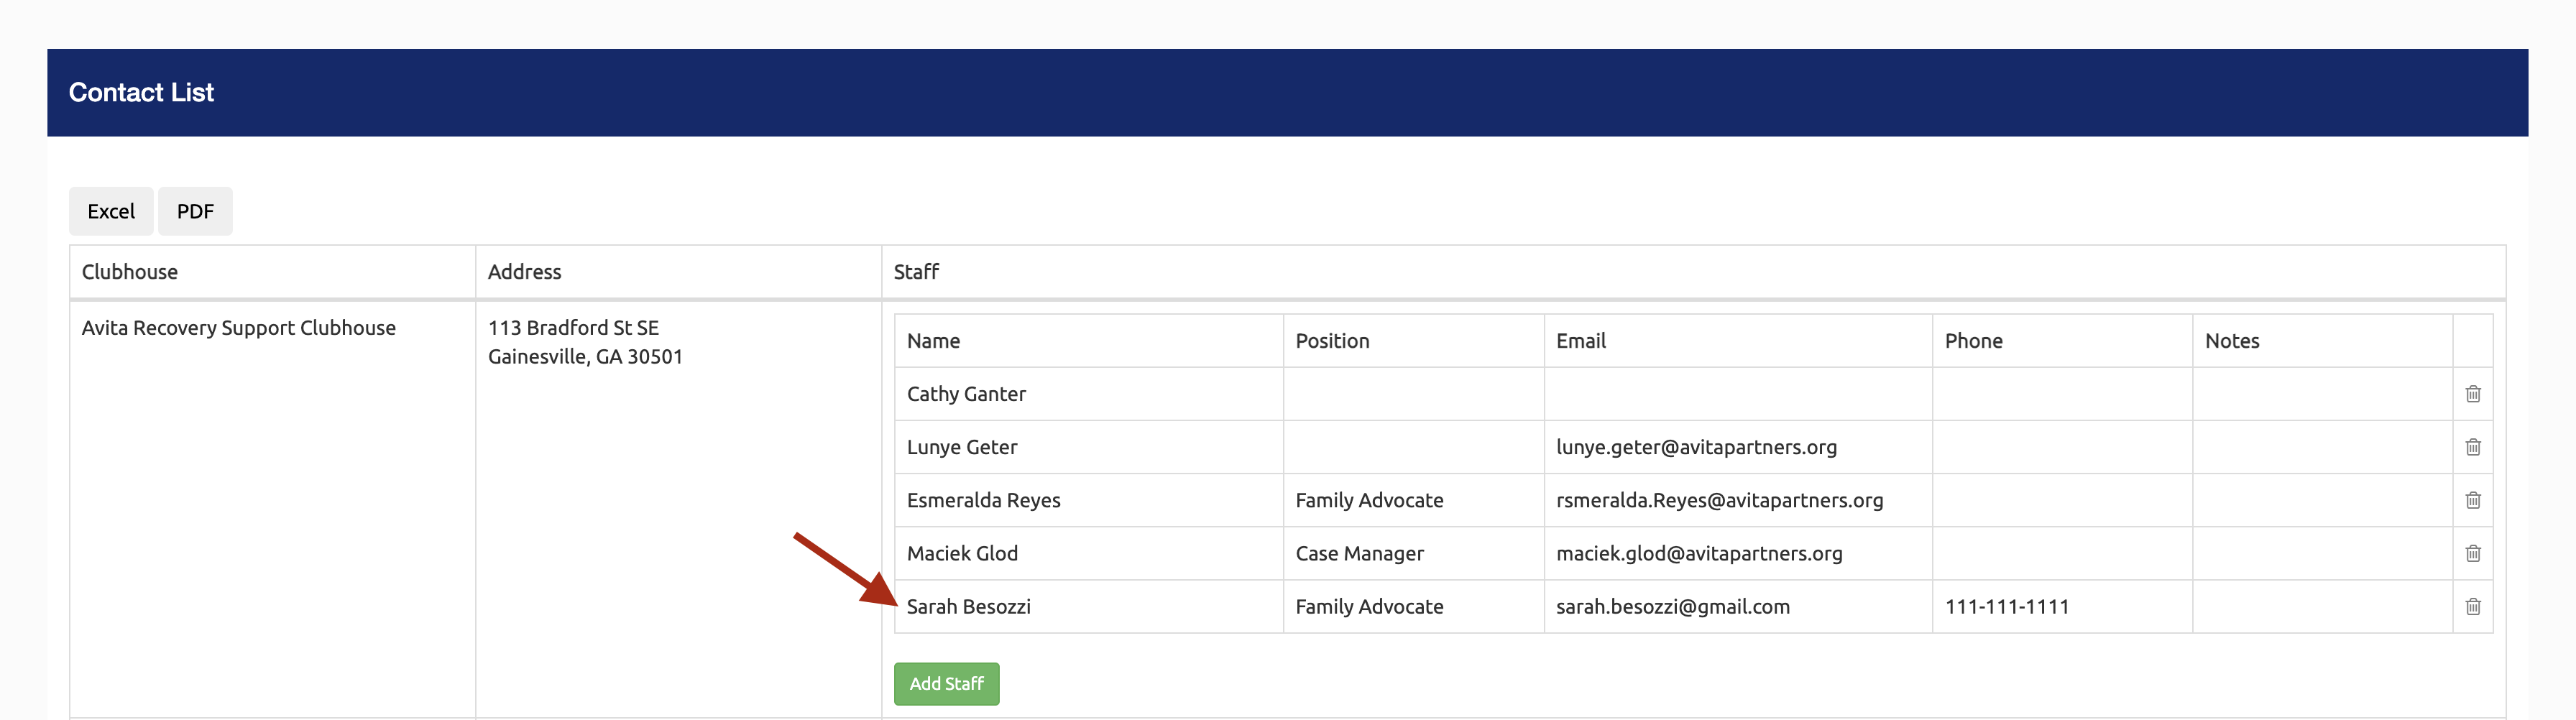
Task: Delete Maciek Glod with trash icon
Action: [2472, 553]
